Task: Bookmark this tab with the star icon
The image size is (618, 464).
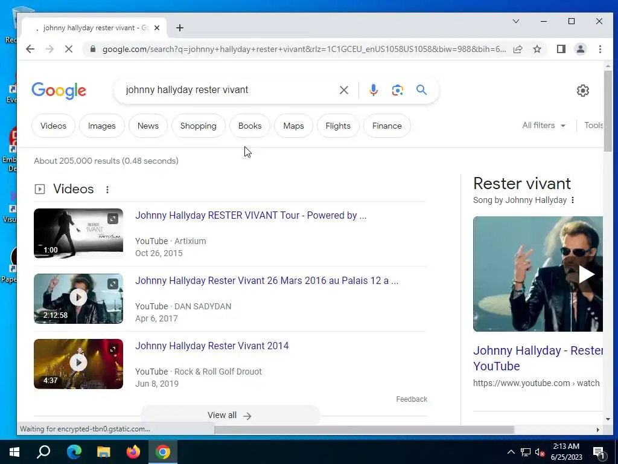Action: 537,49
